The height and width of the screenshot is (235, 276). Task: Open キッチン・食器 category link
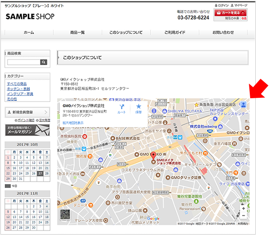18,89
